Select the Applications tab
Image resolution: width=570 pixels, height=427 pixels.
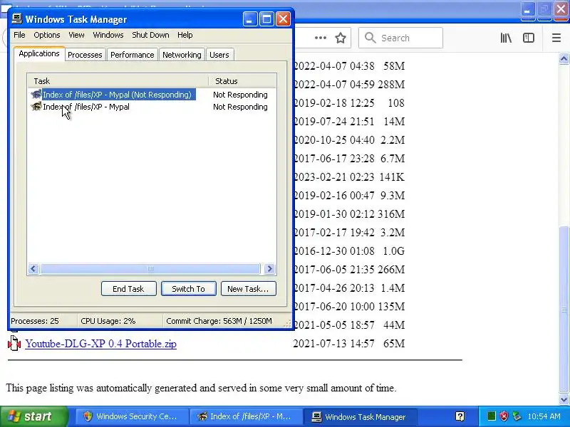pos(39,54)
